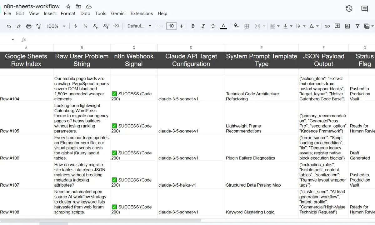Image resolution: width=375 pixels, height=225 pixels.
Task: Click the Merge cells icon
Action: click(x=257, y=26)
